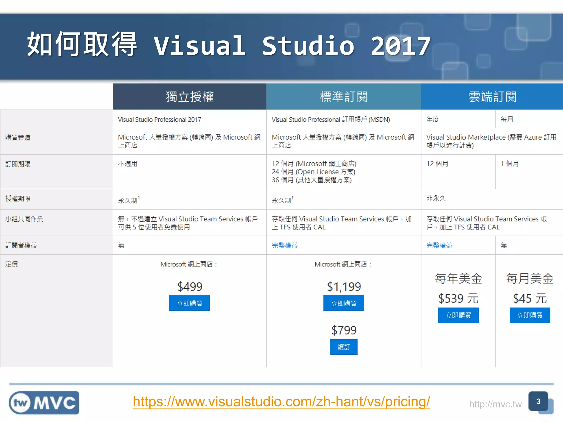The height and width of the screenshot is (422, 563).
Task: Click 'Microsoft 網上商店：' label above $1,199
Action: point(344,264)
